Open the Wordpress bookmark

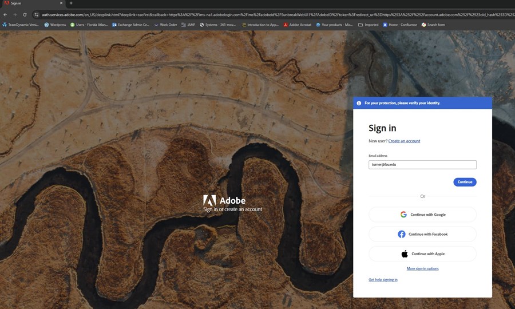[x=55, y=25]
